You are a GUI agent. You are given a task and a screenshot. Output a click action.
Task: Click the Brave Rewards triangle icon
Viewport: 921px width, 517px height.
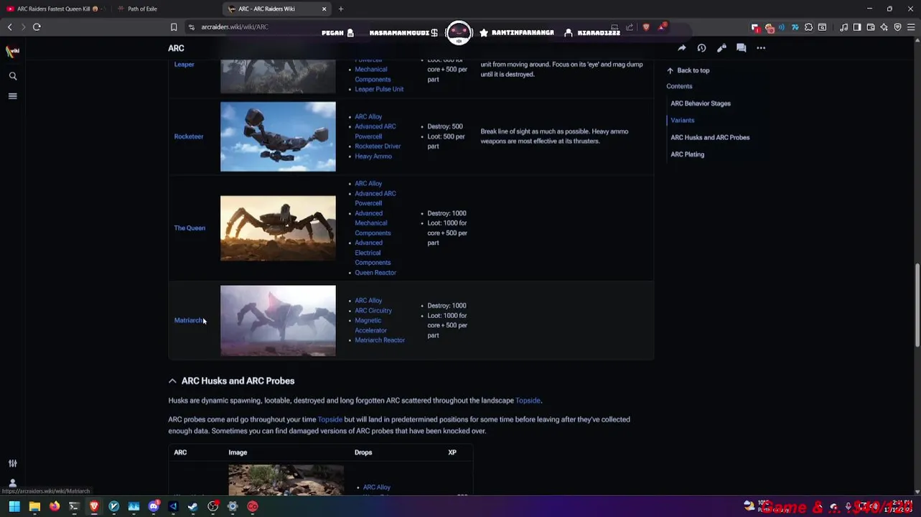662,27
